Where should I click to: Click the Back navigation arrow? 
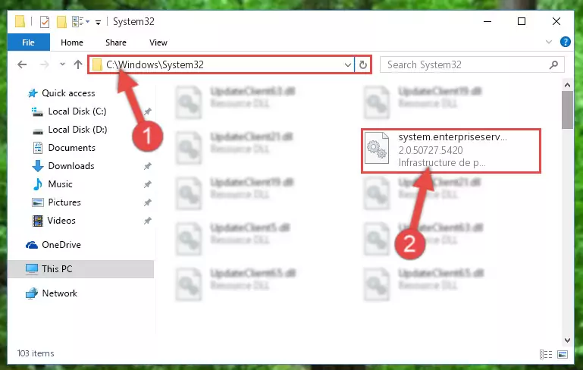(x=22, y=64)
